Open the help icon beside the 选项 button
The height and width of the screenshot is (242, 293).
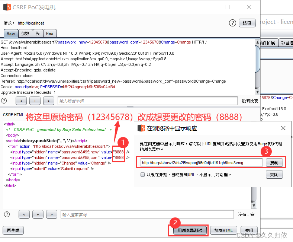tap(232, 23)
